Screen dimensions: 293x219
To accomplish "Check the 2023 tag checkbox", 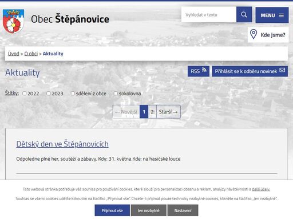I will click(49, 94).
